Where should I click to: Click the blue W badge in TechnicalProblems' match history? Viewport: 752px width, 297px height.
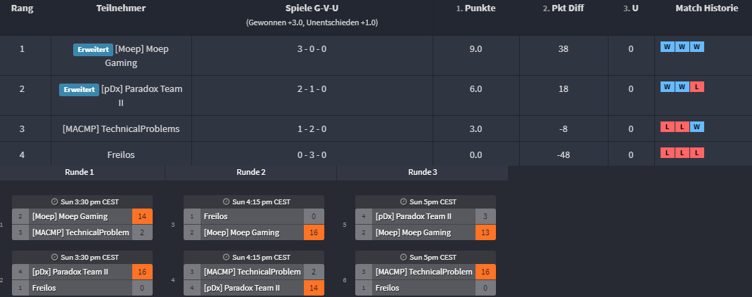(x=697, y=127)
